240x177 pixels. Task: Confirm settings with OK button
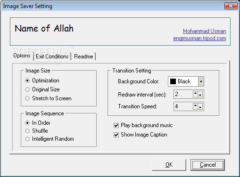tap(169, 165)
